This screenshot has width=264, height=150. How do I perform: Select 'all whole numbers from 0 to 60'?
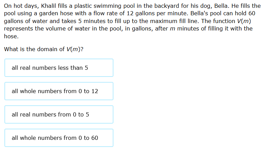[59, 138]
